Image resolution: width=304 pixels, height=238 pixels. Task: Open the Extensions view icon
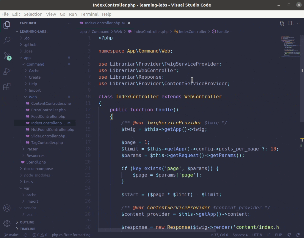point(7,86)
